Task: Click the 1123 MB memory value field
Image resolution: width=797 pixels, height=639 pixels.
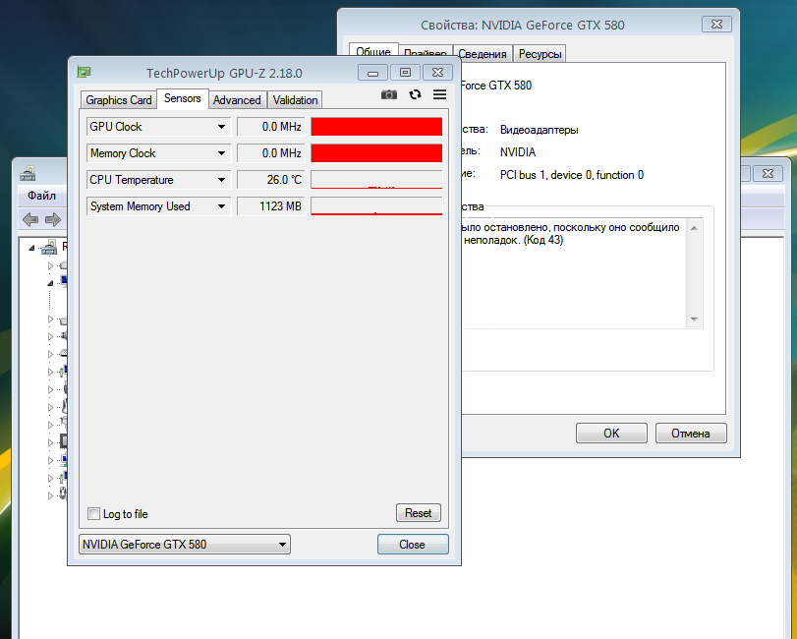Action: (x=271, y=205)
